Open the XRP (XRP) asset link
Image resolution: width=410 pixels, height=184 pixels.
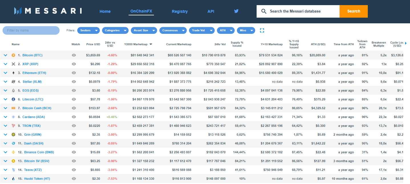[x=30, y=64]
